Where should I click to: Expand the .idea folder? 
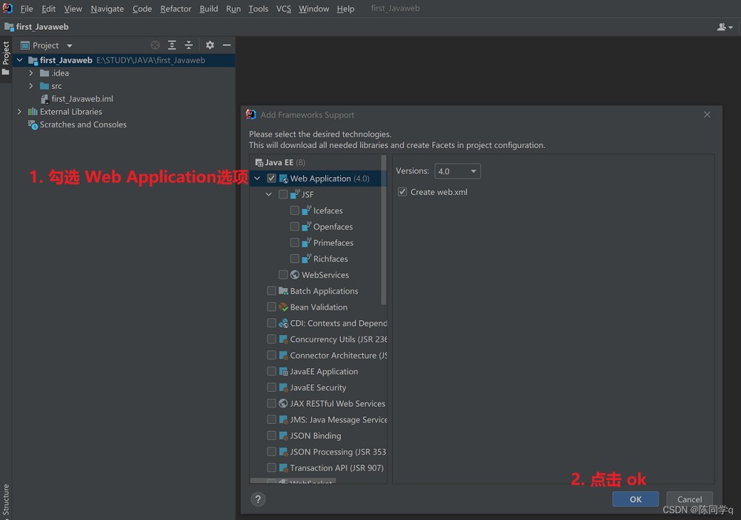[x=31, y=73]
